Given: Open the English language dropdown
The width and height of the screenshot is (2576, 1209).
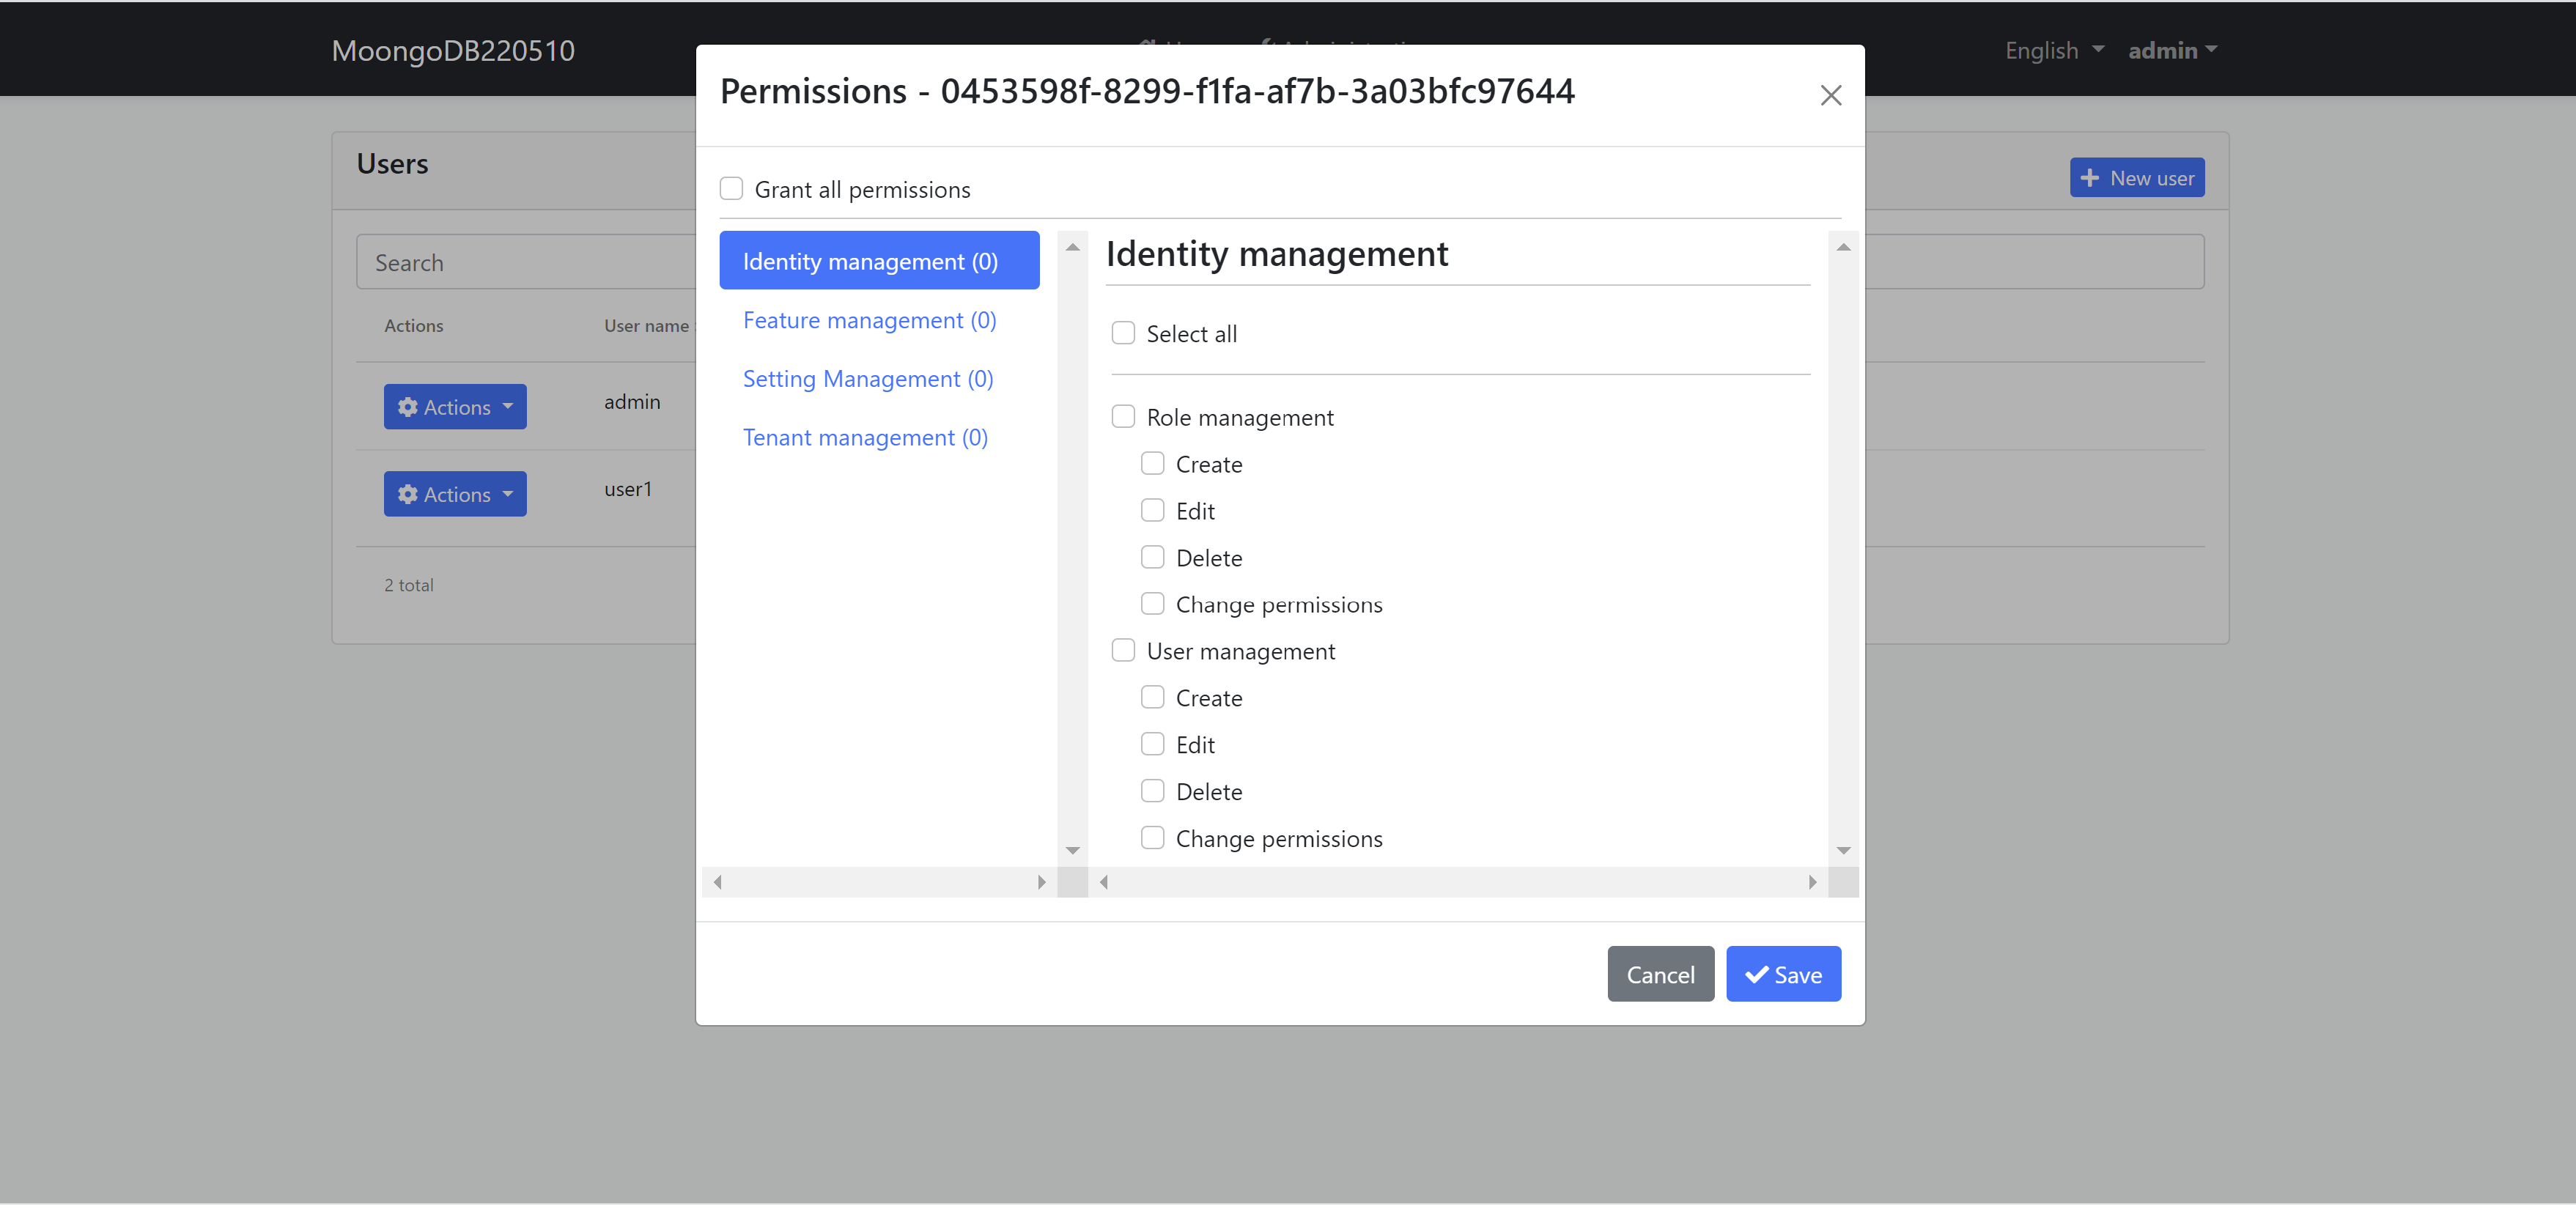Looking at the screenshot, I should tap(2052, 50).
